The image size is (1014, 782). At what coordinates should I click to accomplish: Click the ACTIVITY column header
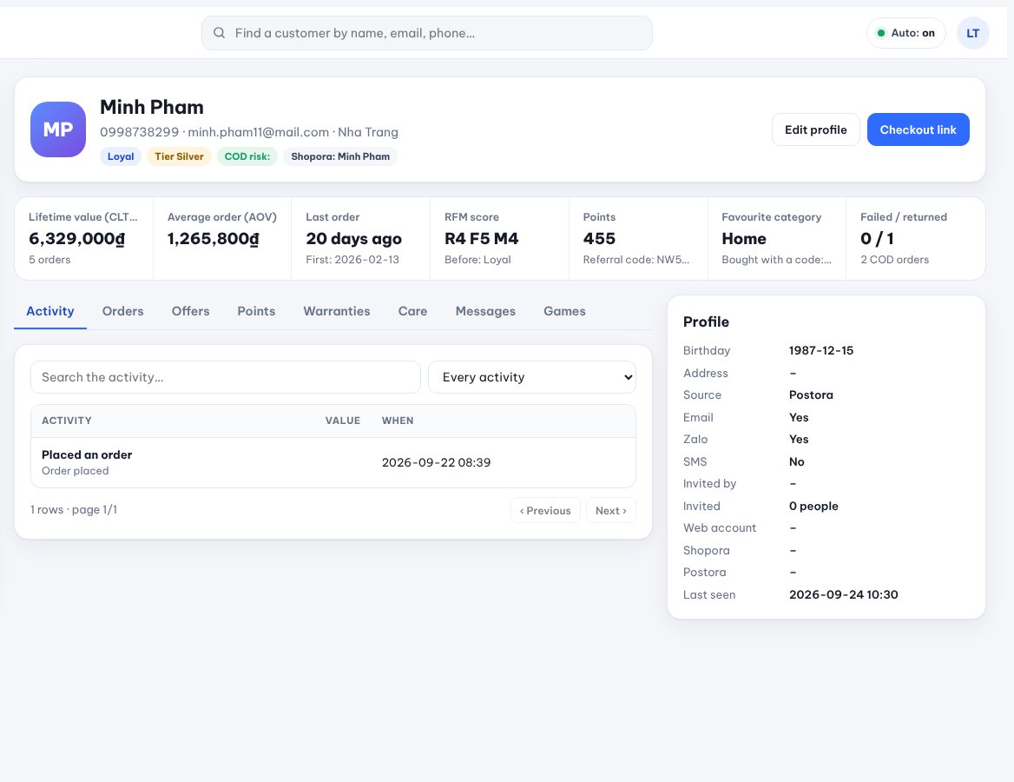click(67, 421)
